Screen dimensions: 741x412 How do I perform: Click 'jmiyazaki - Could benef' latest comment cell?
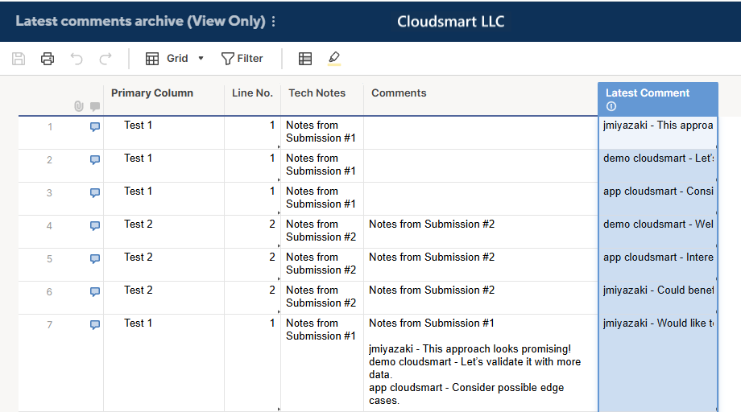click(x=658, y=298)
